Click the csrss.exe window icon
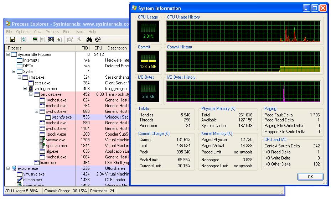This screenshot has width=331, height=199. click(x=31, y=83)
